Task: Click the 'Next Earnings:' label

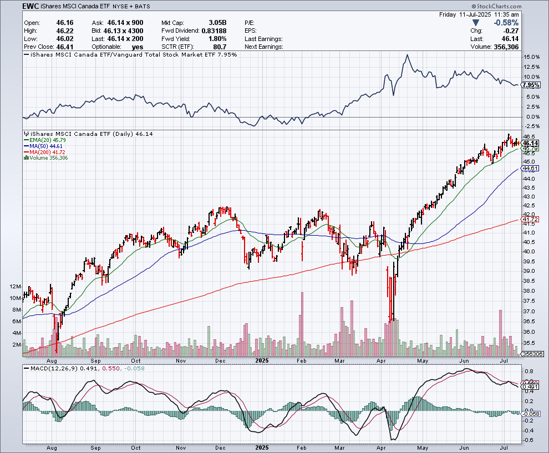Action: [263, 47]
